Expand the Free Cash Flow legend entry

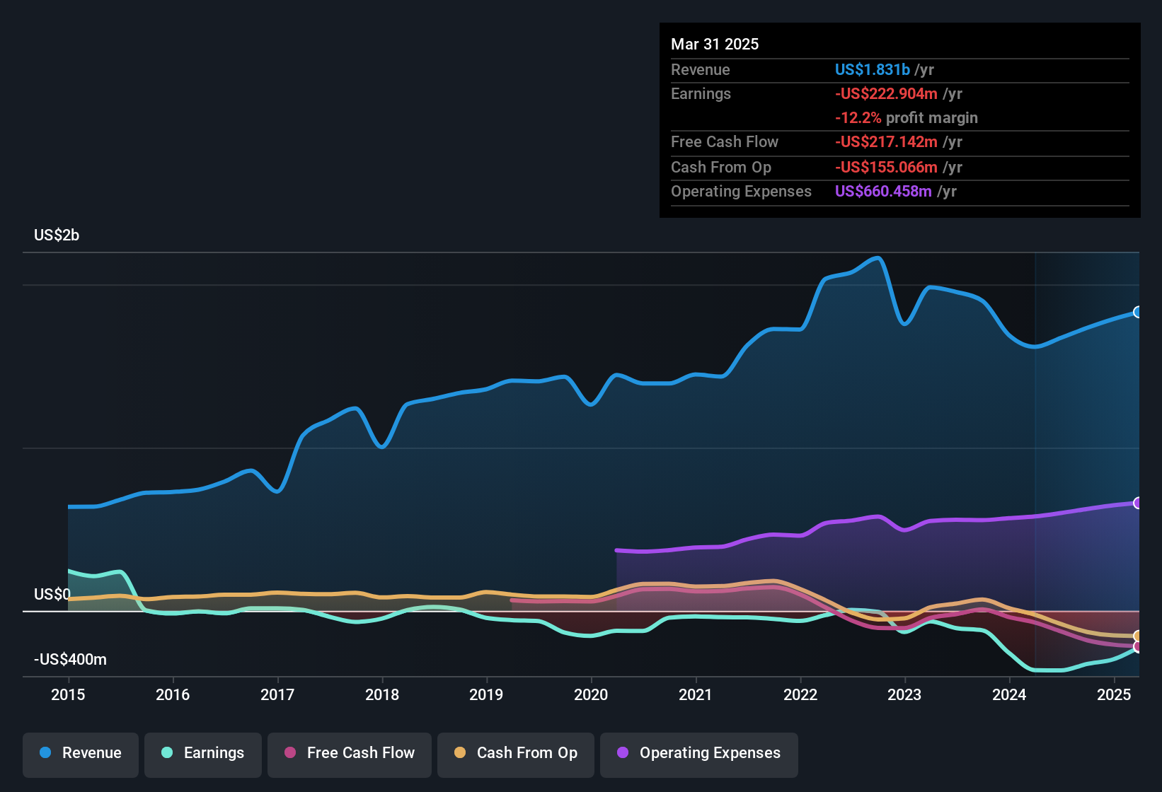(x=349, y=753)
